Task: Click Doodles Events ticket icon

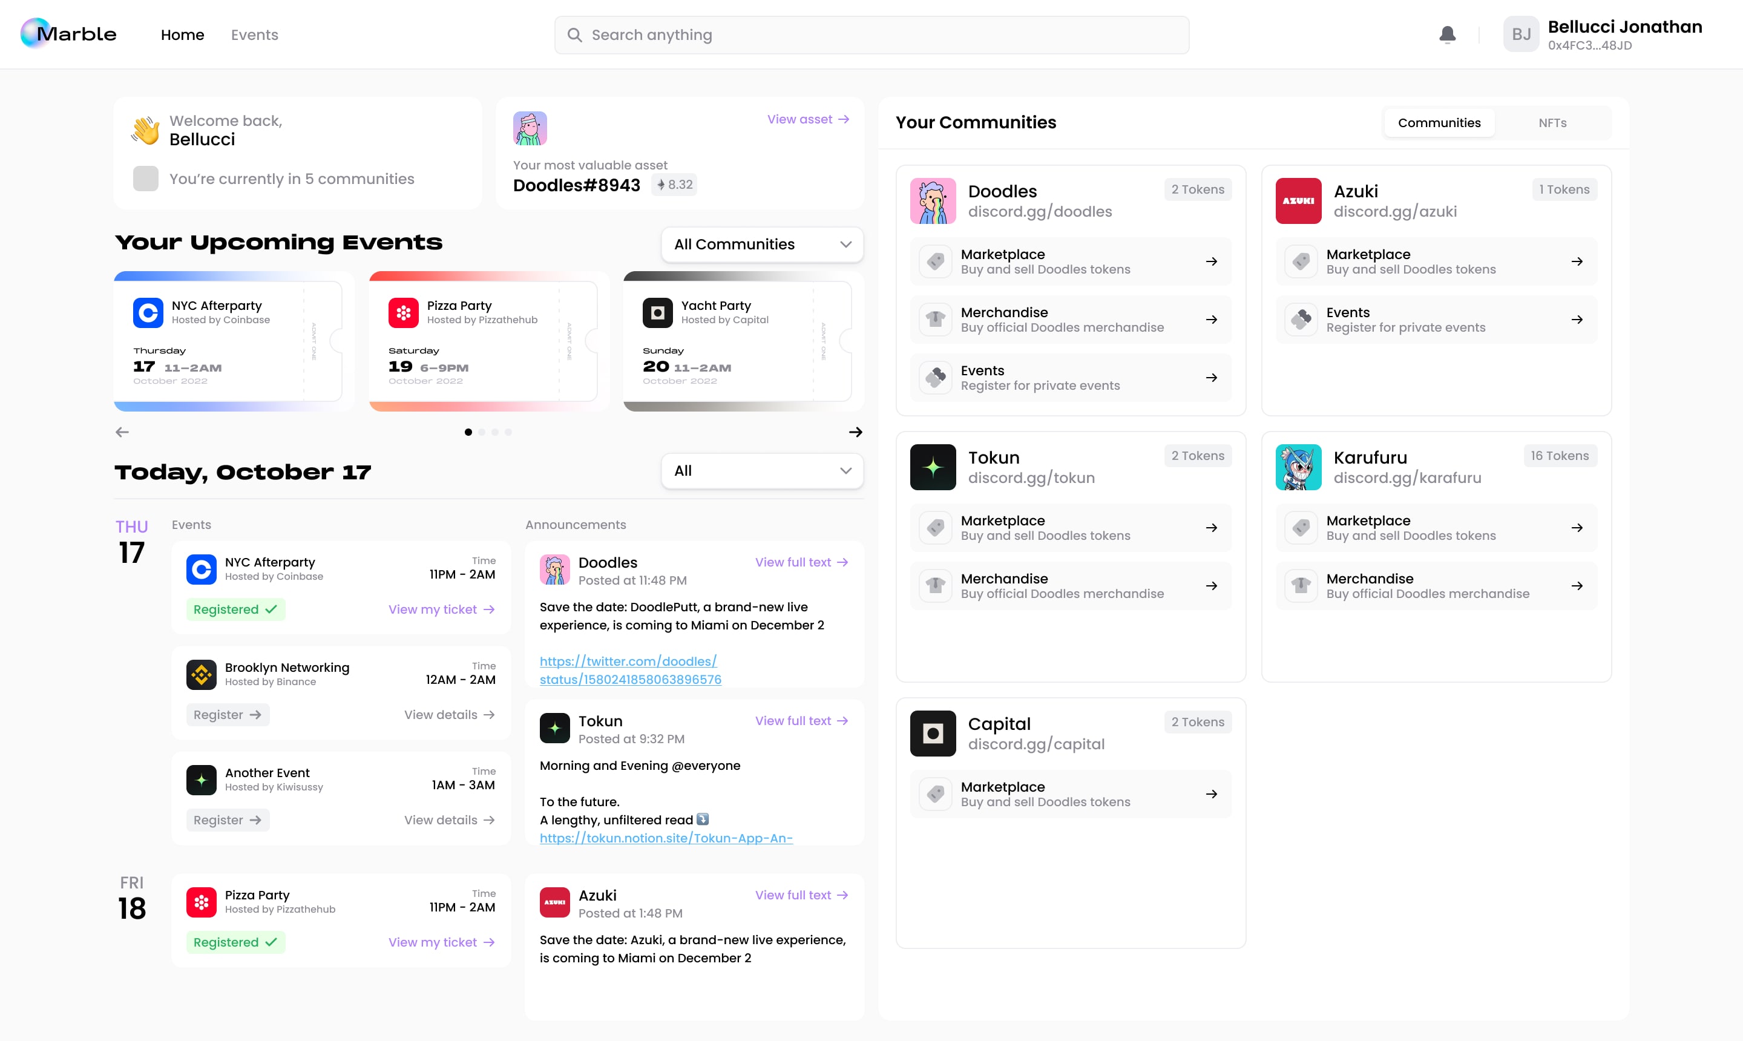Action: (x=936, y=378)
